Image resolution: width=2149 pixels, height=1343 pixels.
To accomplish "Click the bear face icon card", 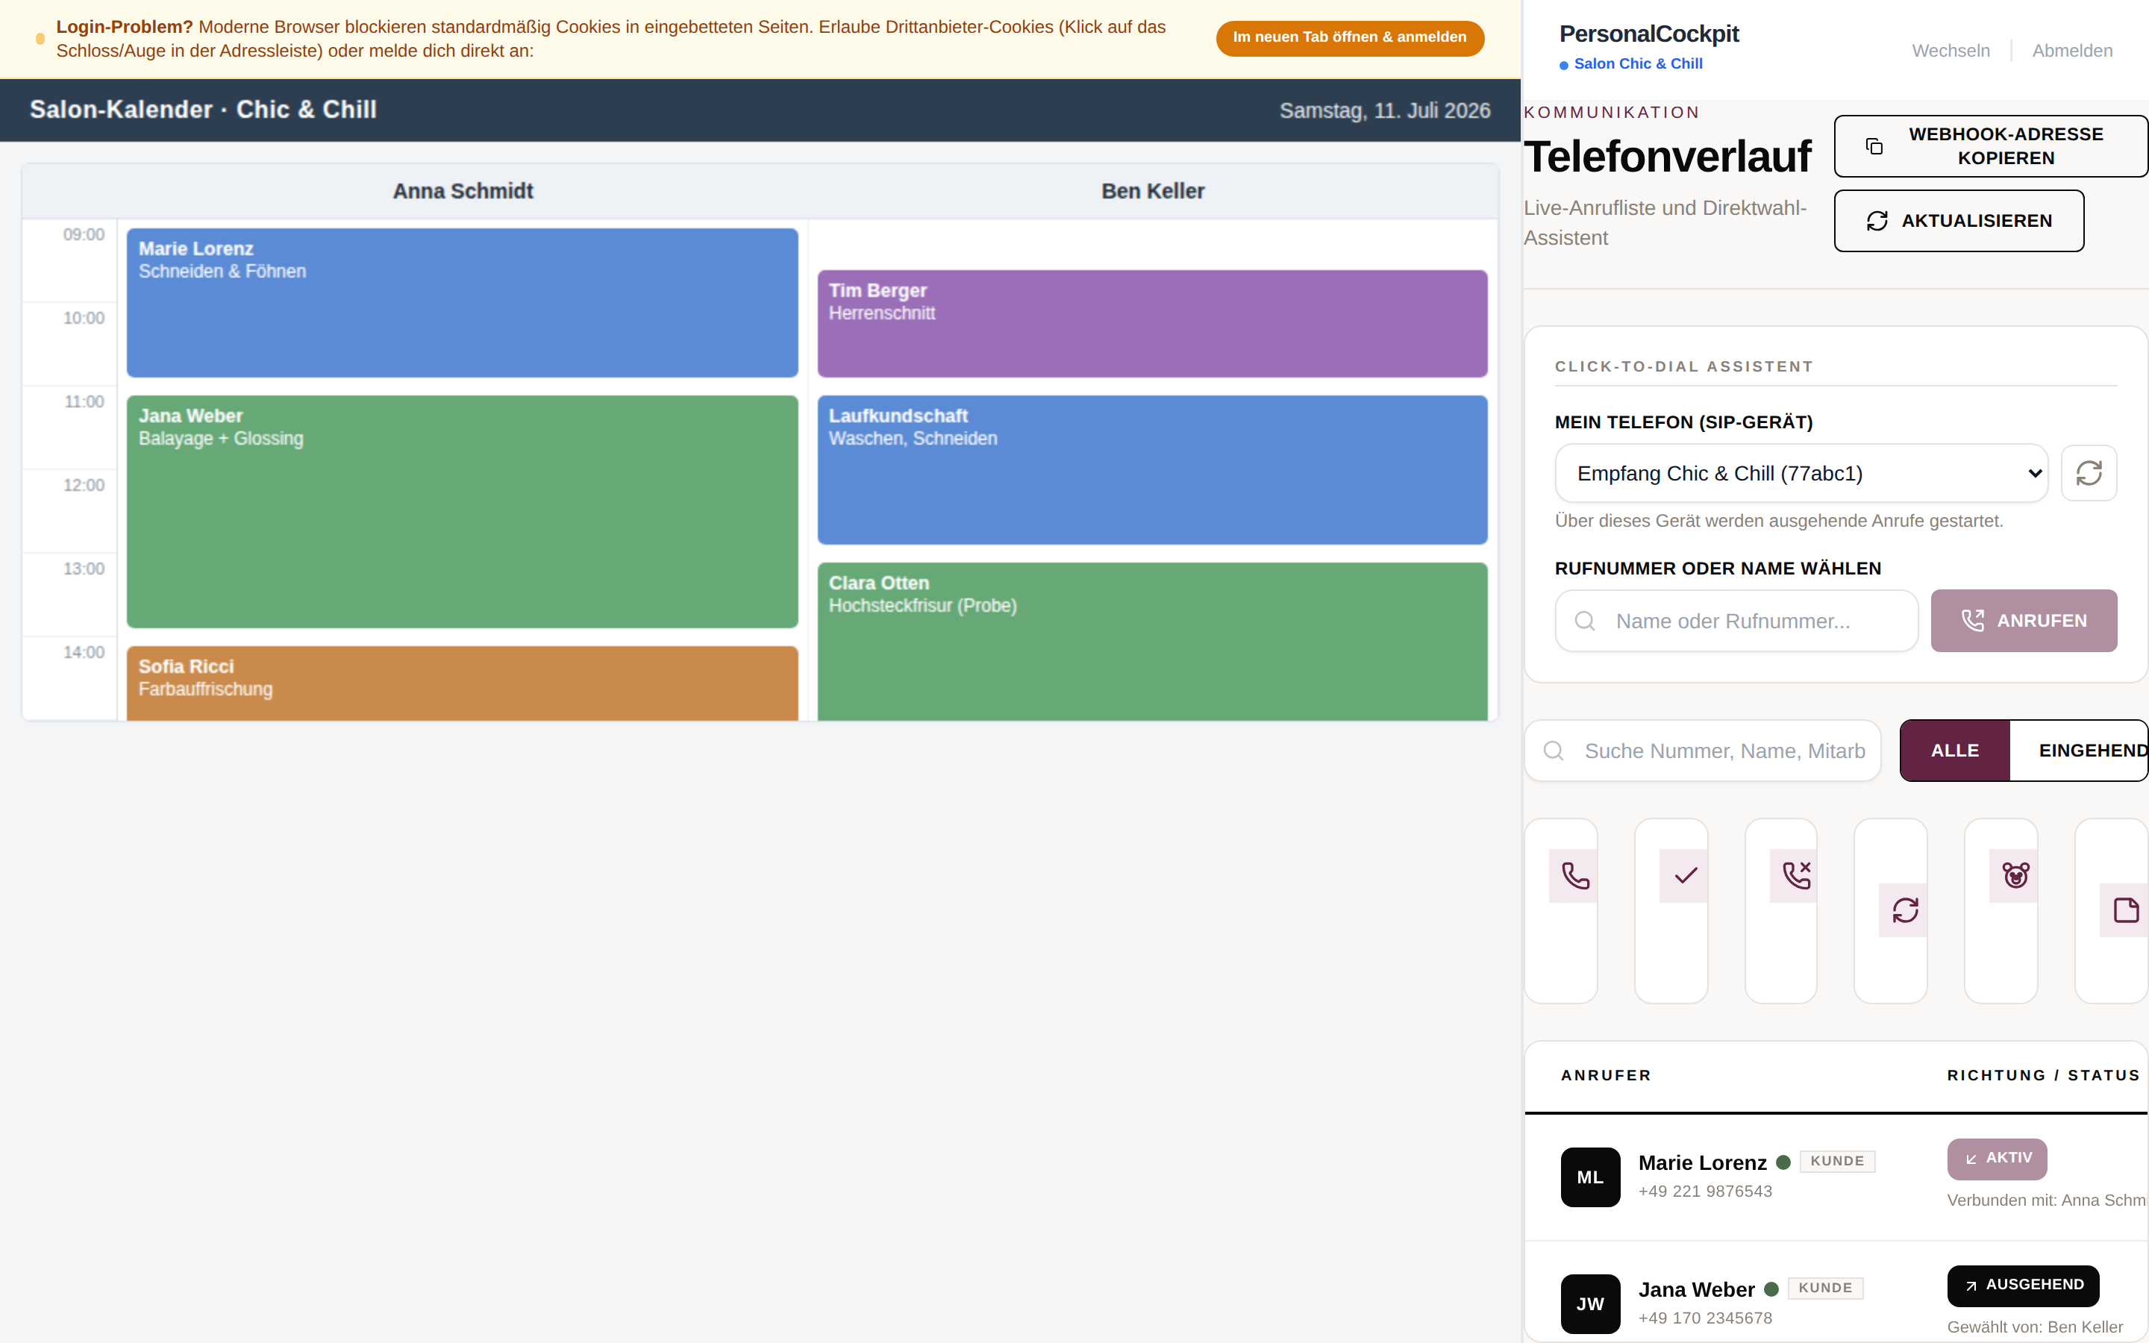I will 2001,910.
